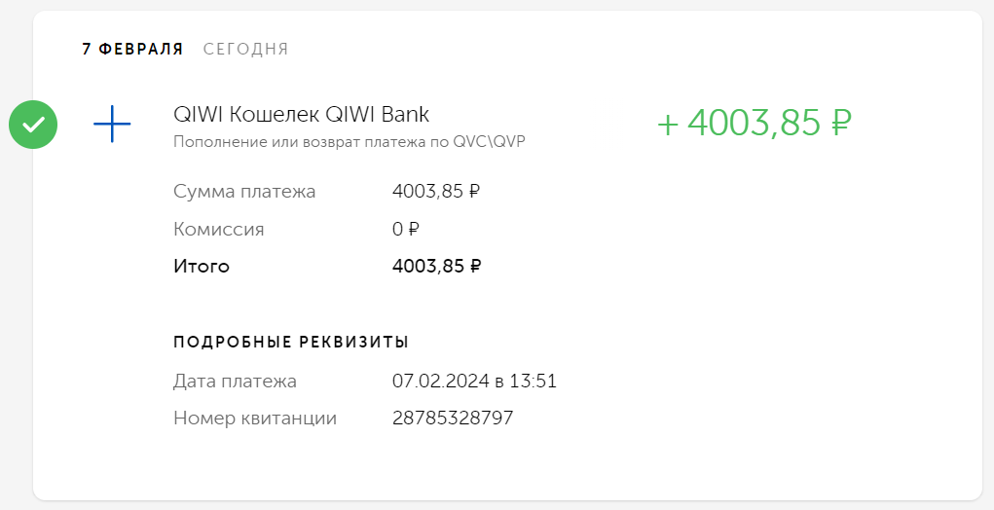Image resolution: width=994 pixels, height=510 pixels.
Task: Click the Дата платежа label
Action: coord(235,382)
